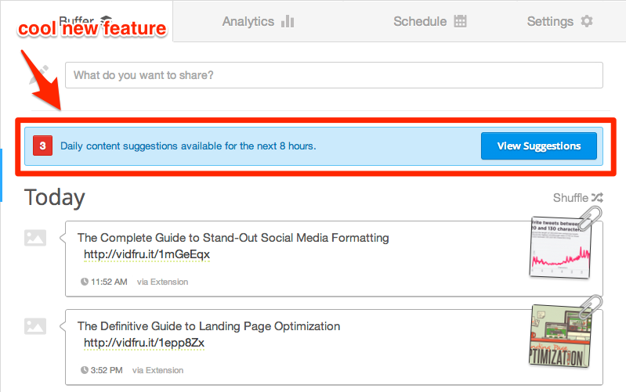Click the Schedule calendar grid icon
This screenshot has height=392, width=626.
[461, 21]
